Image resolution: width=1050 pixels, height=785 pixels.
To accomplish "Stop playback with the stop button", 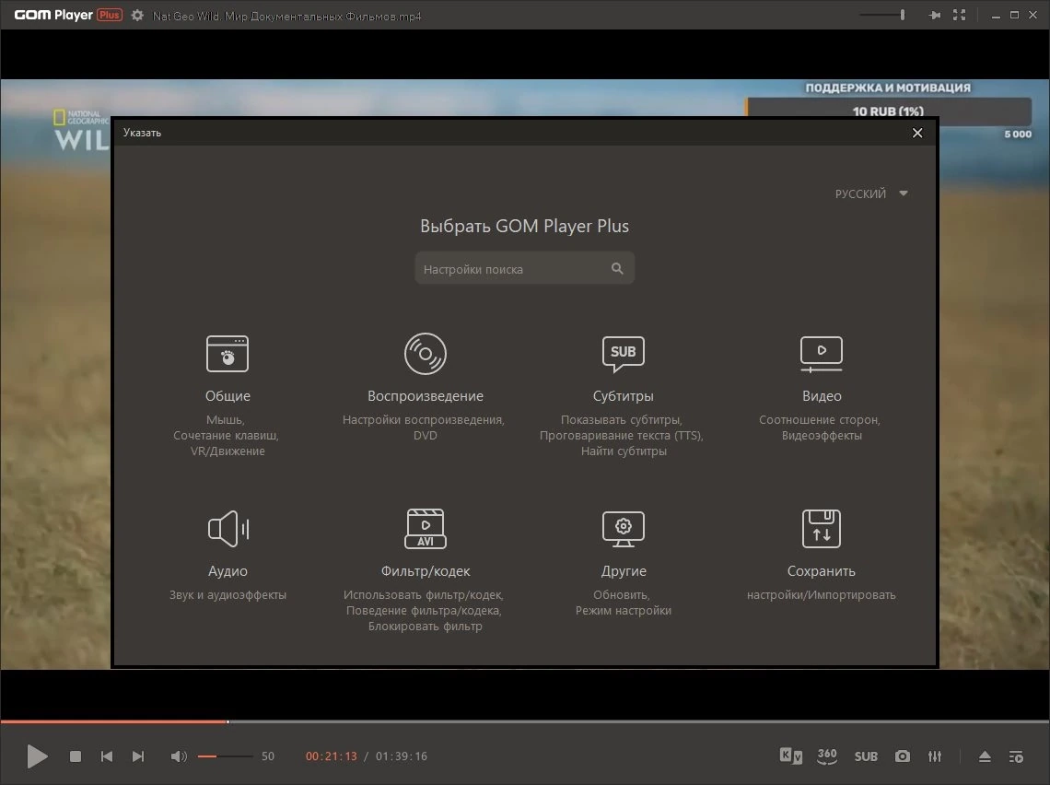I will pos(75,756).
